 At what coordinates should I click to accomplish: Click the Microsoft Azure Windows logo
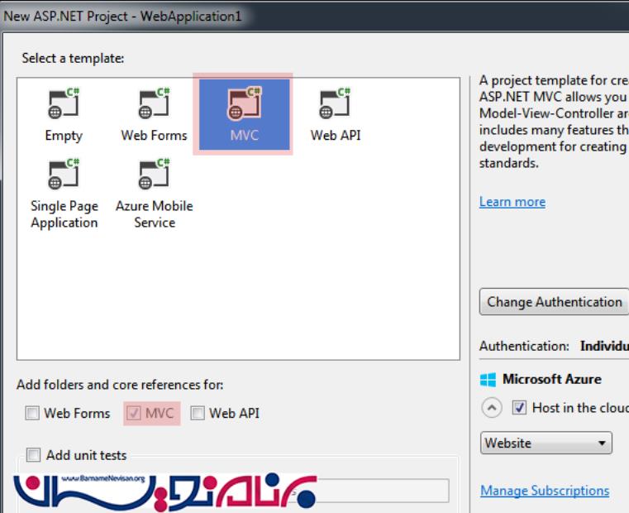point(487,380)
